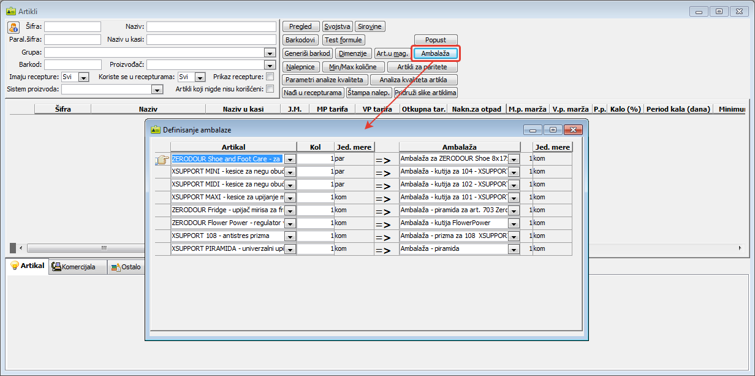Click the pointing hand row marker in ambalaže grid

tap(162, 159)
